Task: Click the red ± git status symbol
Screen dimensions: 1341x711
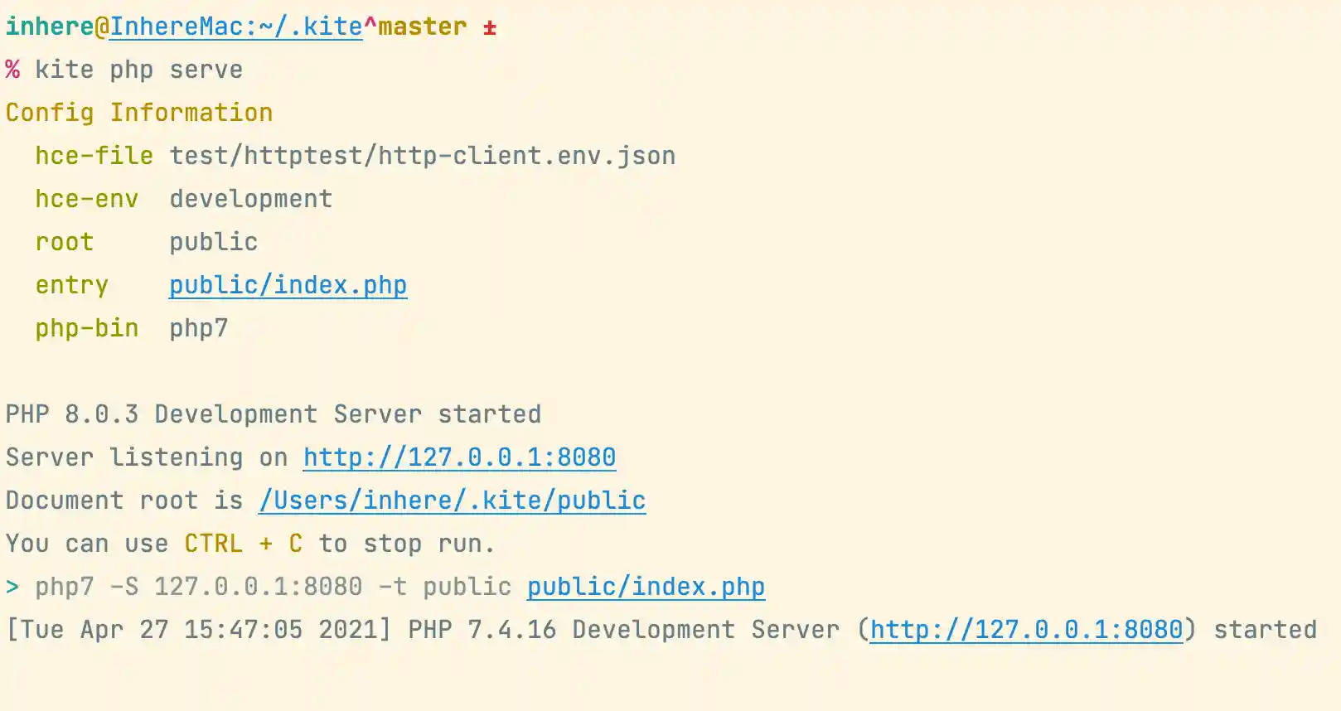Action: click(490, 28)
